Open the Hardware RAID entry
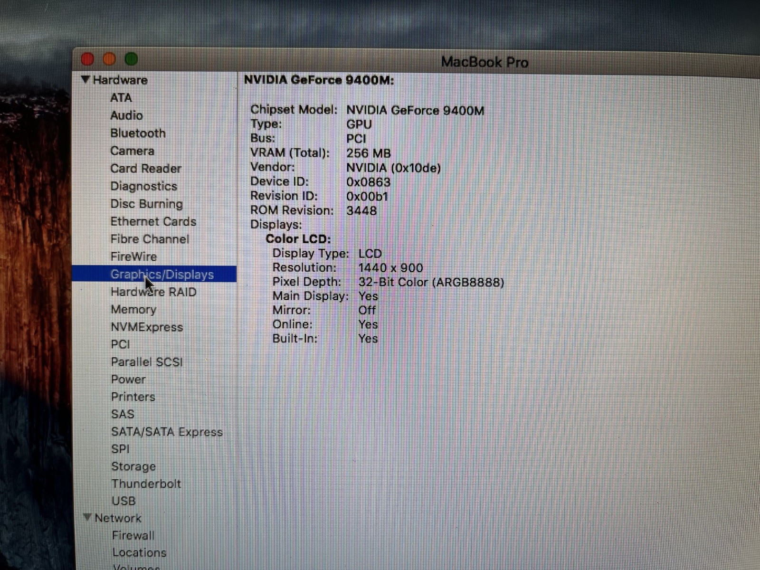The height and width of the screenshot is (570, 760). coord(153,292)
